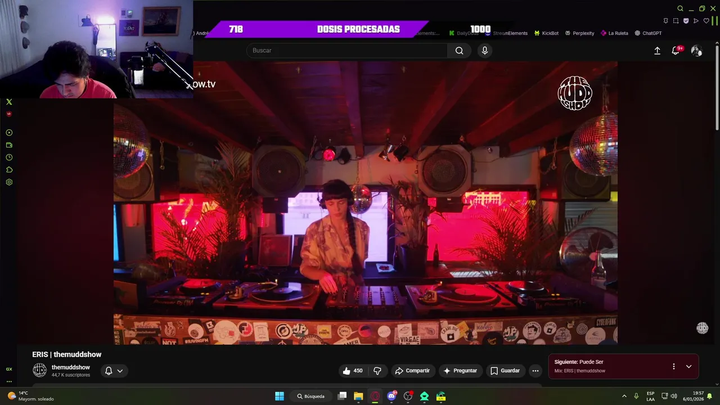
Task: Click the YouTube upload/create icon
Action: click(657, 51)
